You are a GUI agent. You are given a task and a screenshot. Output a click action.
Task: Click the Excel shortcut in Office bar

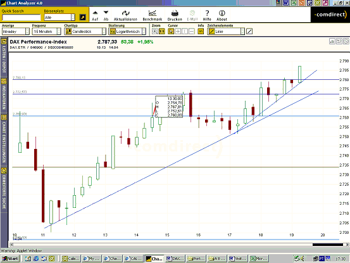[294, 3]
